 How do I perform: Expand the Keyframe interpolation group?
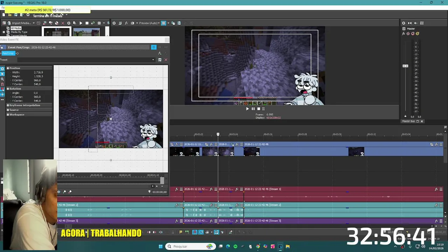[8, 105]
